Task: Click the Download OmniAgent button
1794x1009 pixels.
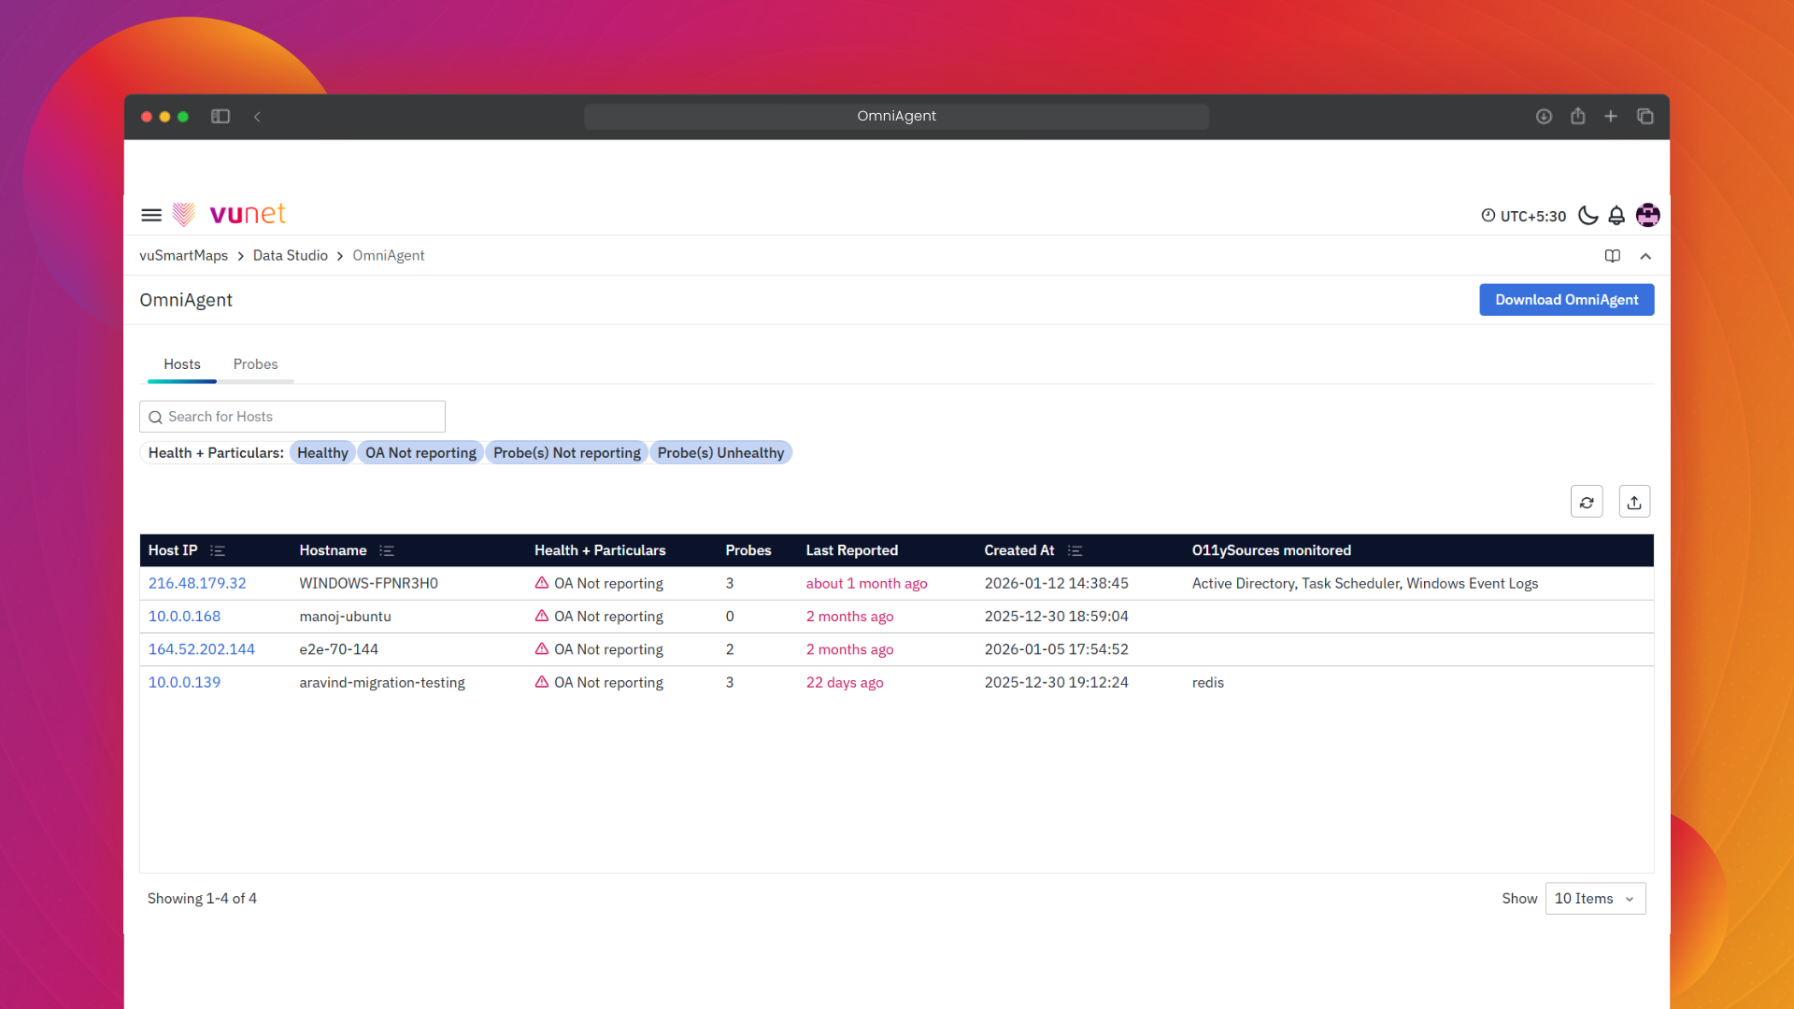Action: click(x=1566, y=300)
